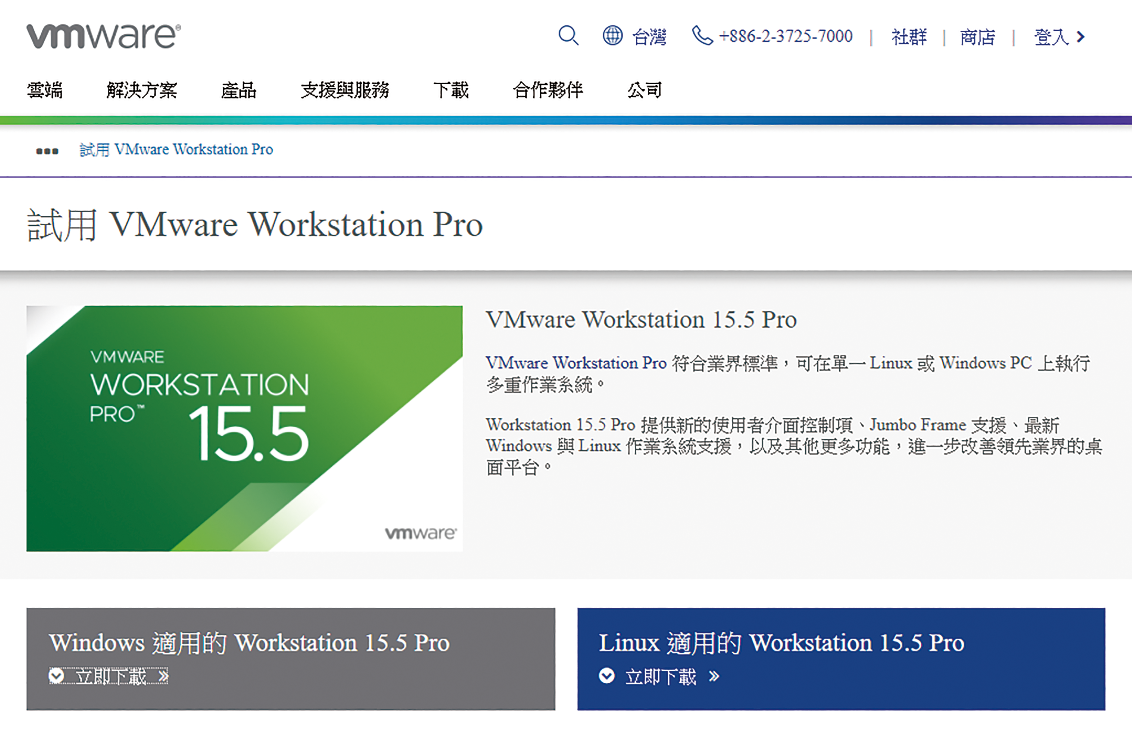Click double chevron in Linux download link

pos(714,676)
